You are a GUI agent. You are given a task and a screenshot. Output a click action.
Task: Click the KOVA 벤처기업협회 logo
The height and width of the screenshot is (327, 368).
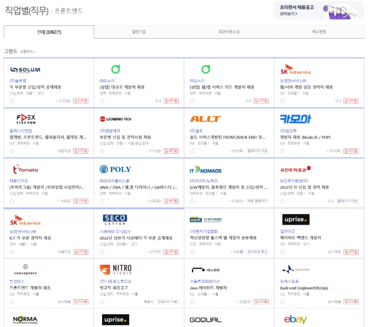tap(206, 219)
